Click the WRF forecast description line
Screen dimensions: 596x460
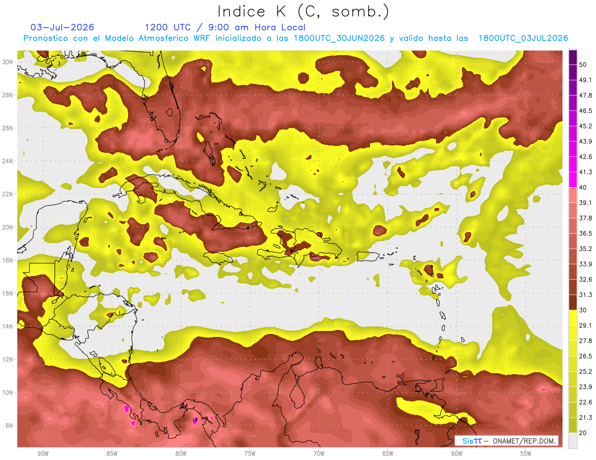296,38
